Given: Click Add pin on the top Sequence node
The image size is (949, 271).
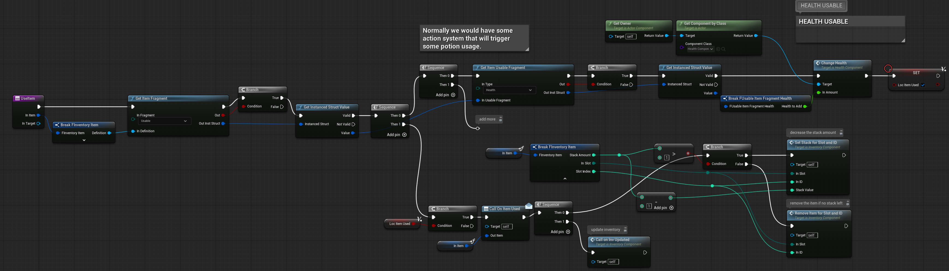Looking at the screenshot, I should (445, 95).
